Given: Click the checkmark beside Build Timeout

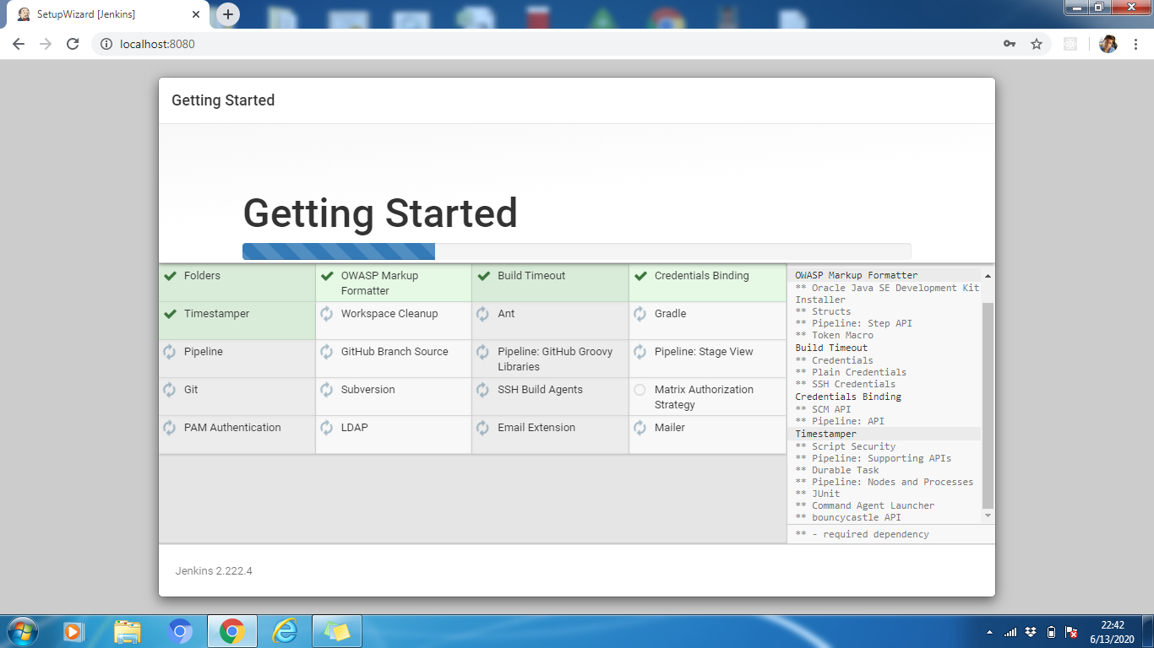Looking at the screenshot, I should tap(483, 276).
